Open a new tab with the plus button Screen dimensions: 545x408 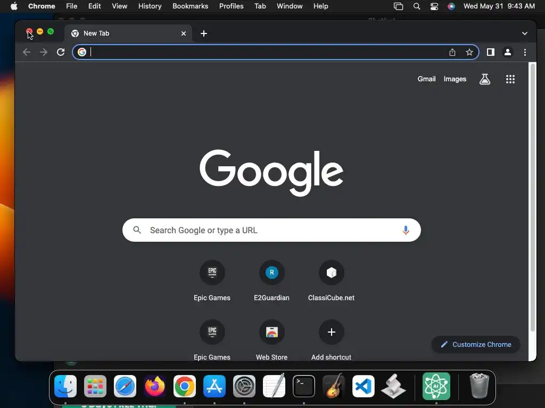pyautogui.click(x=204, y=33)
